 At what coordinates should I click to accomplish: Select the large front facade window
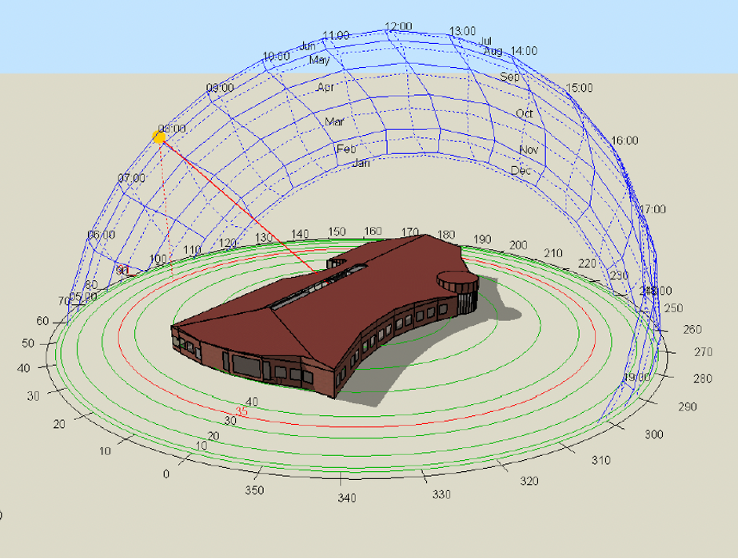pos(246,367)
